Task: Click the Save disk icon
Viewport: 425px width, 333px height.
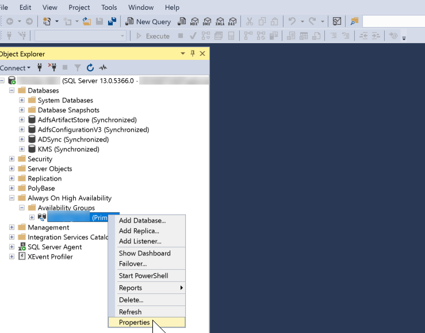Action: click(99, 21)
